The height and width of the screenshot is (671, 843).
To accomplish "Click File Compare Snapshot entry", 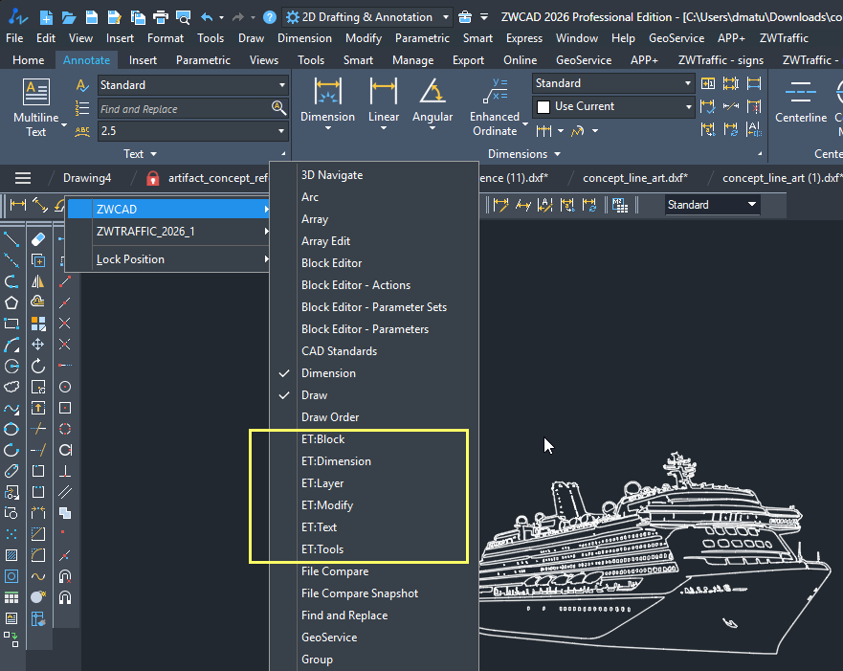I will [x=360, y=593].
